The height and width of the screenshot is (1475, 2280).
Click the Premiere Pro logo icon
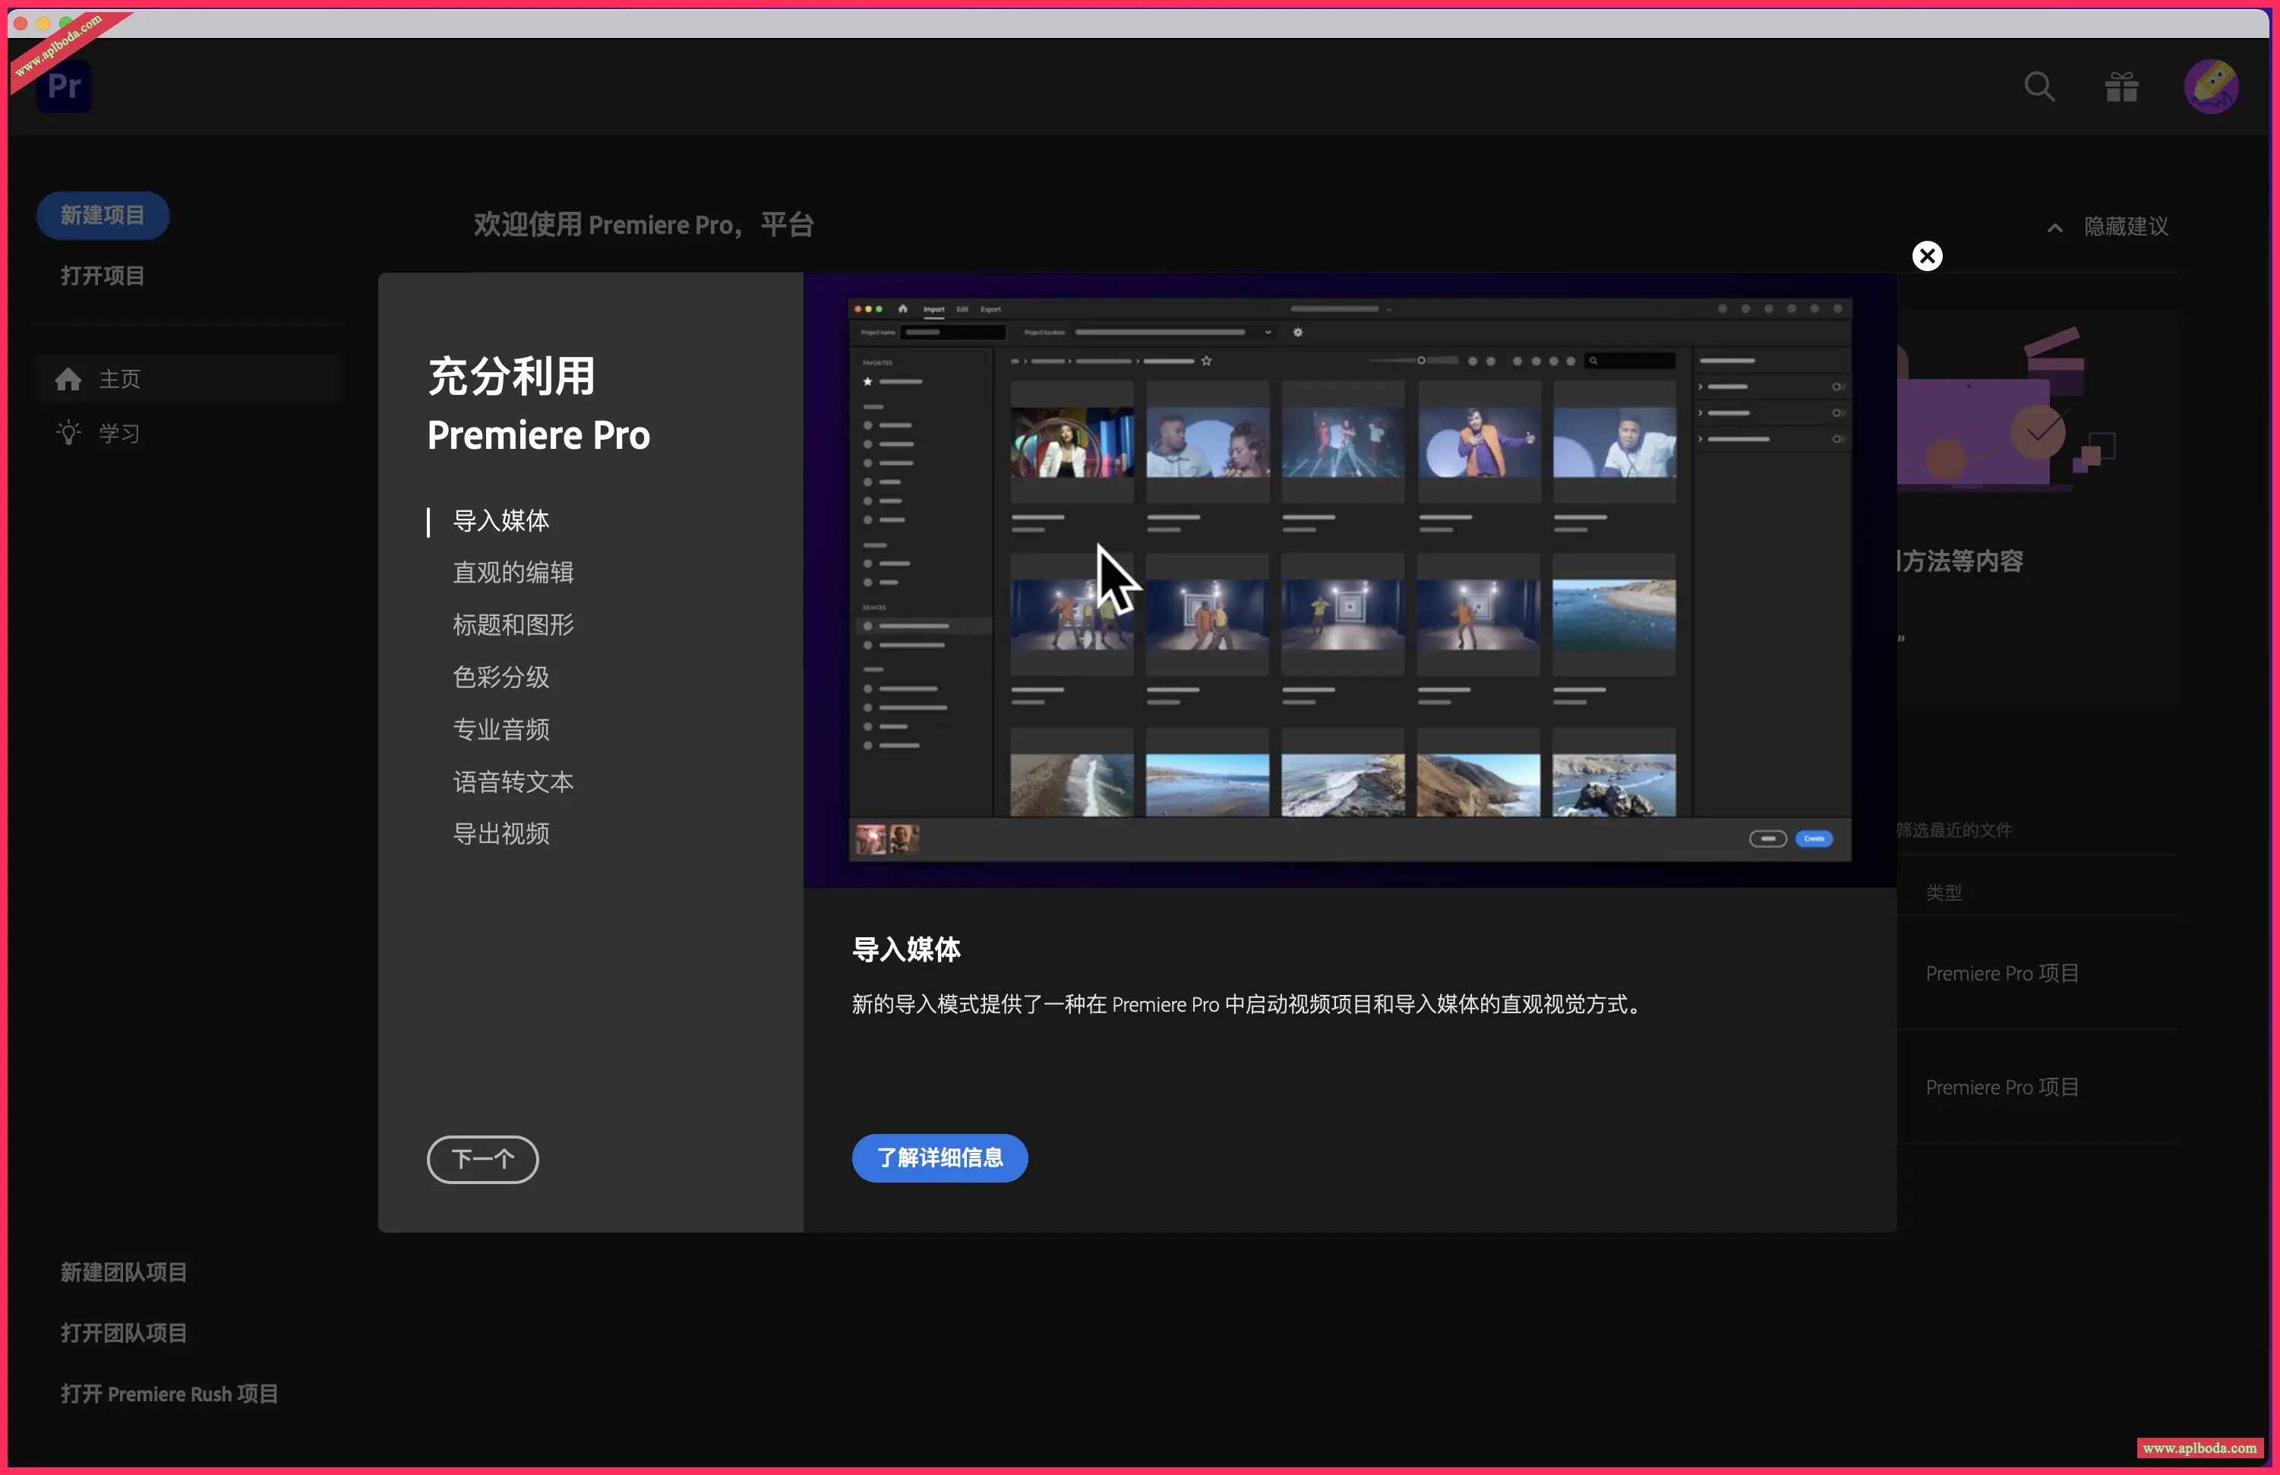coord(63,86)
